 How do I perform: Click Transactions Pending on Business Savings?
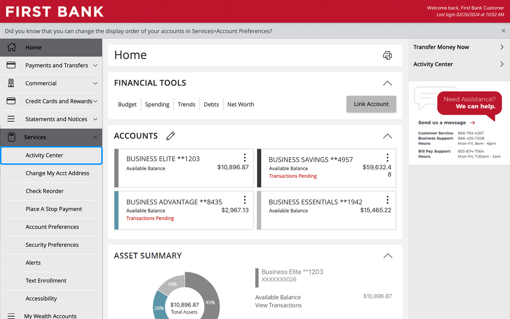pos(293,176)
